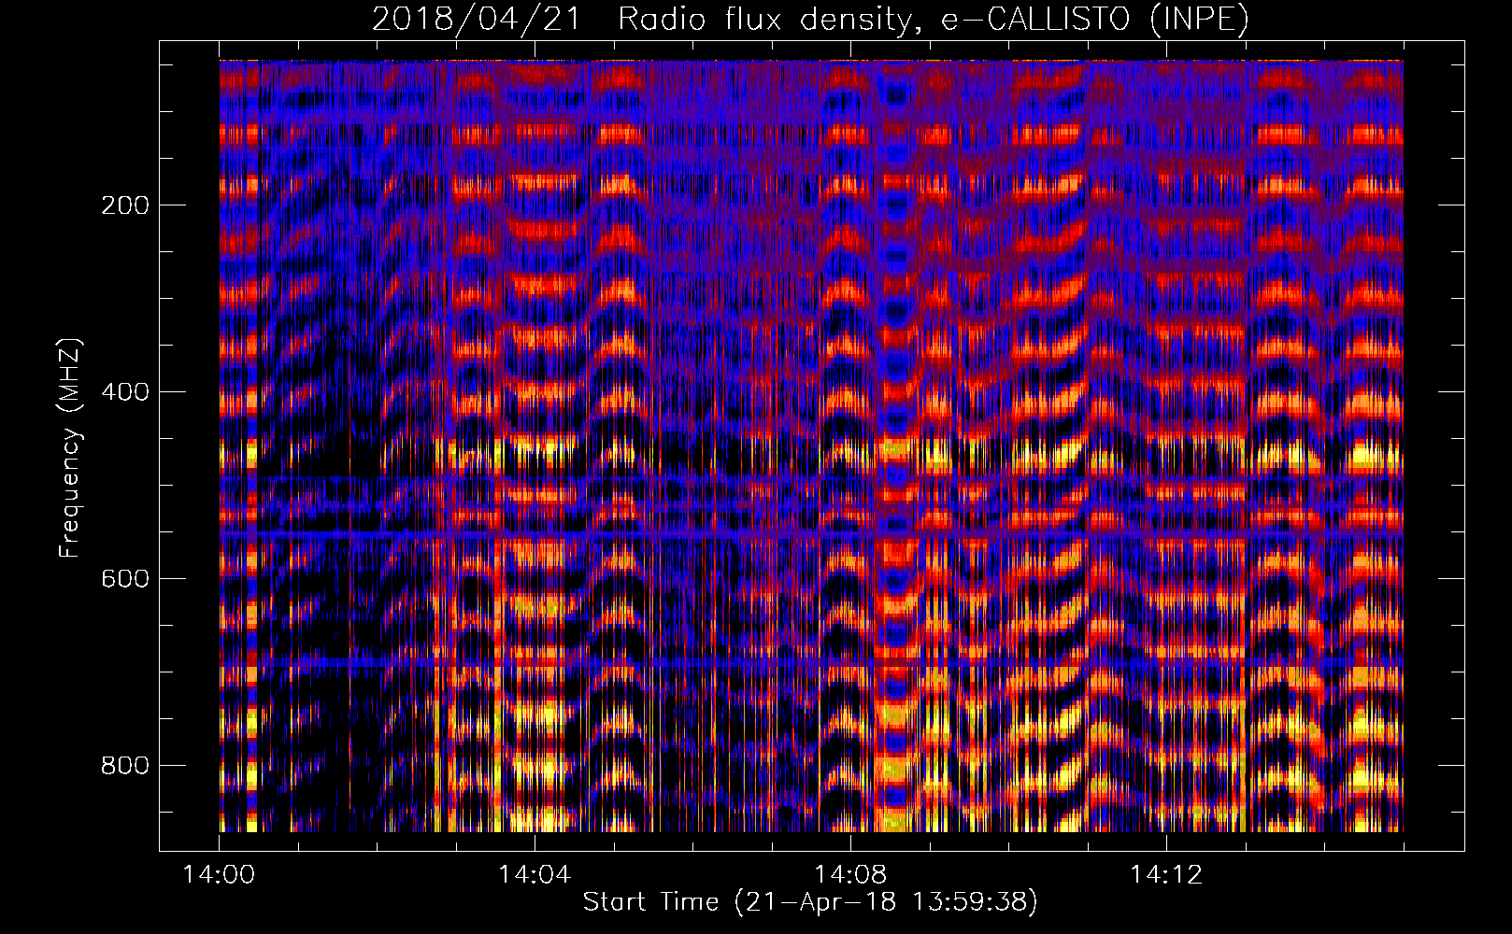This screenshot has width=1512, height=934.
Task: Click the 400 frequency tick label
Action: [x=124, y=392]
